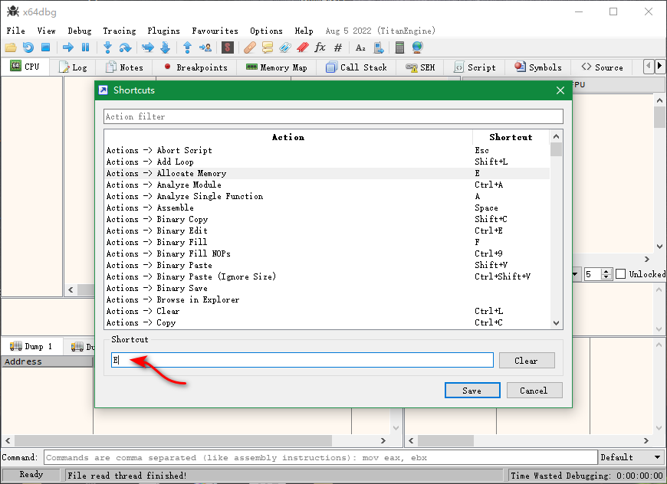Open Labels via blue tag icon
The image size is (667, 484).
click(x=285, y=47)
